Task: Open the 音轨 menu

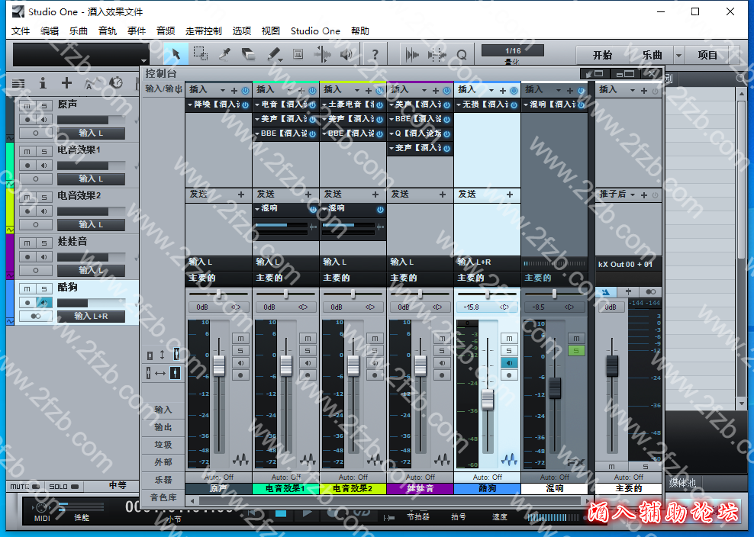Action: (x=108, y=31)
